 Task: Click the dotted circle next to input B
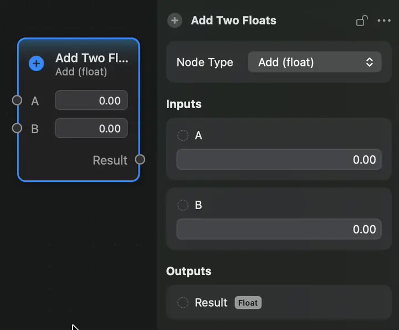(183, 205)
